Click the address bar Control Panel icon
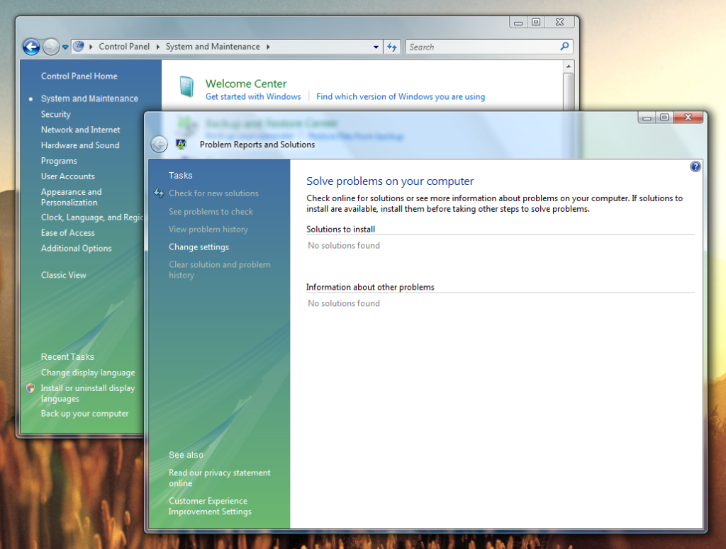Image resolution: width=726 pixels, height=549 pixels. (79, 46)
